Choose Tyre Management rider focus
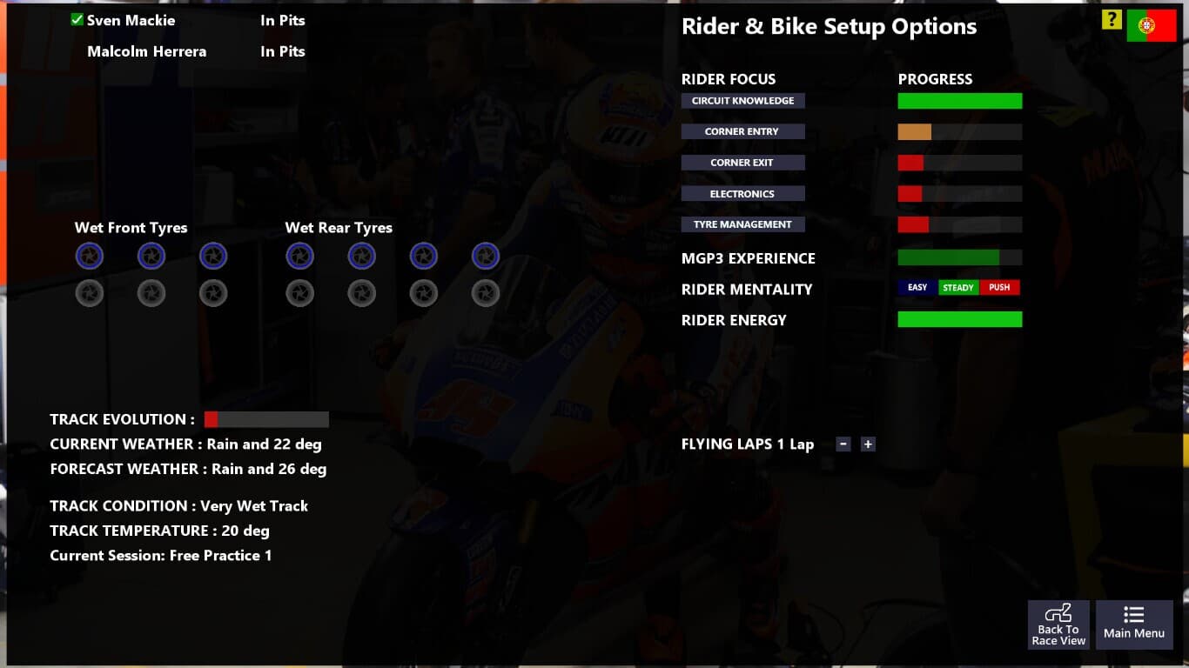The image size is (1189, 668). click(742, 224)
